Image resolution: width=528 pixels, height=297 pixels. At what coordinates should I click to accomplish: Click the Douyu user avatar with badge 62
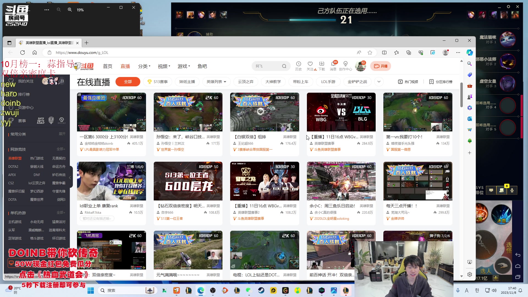pos(360,66)
